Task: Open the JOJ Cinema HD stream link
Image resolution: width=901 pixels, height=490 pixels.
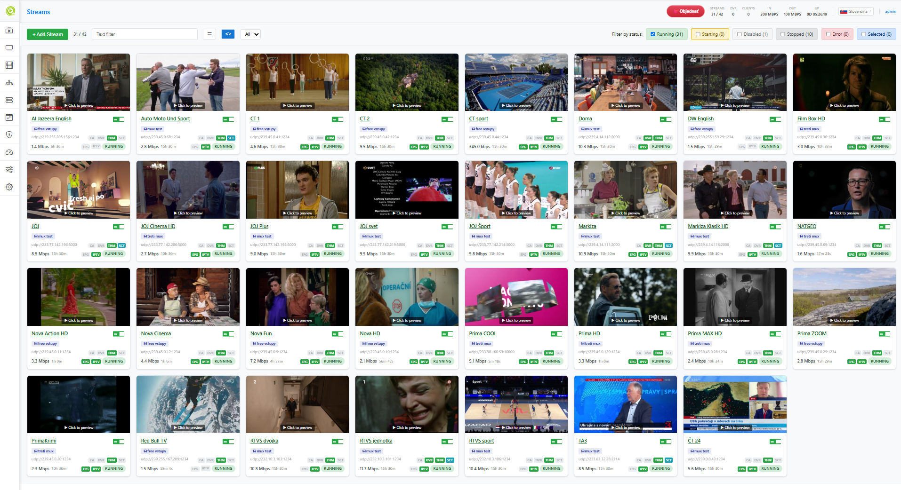Action: coord(158,226)
